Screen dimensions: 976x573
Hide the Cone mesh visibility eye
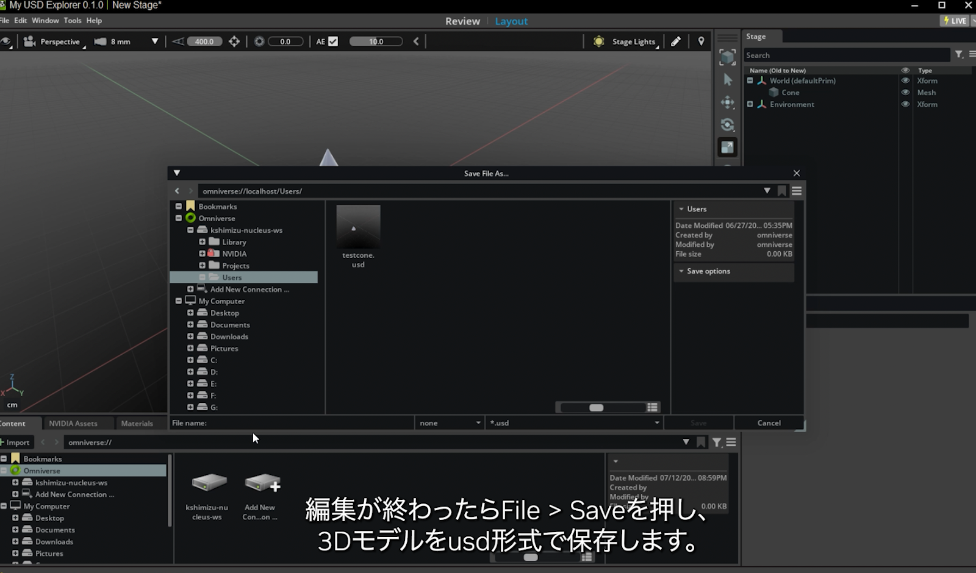point(905,92)
